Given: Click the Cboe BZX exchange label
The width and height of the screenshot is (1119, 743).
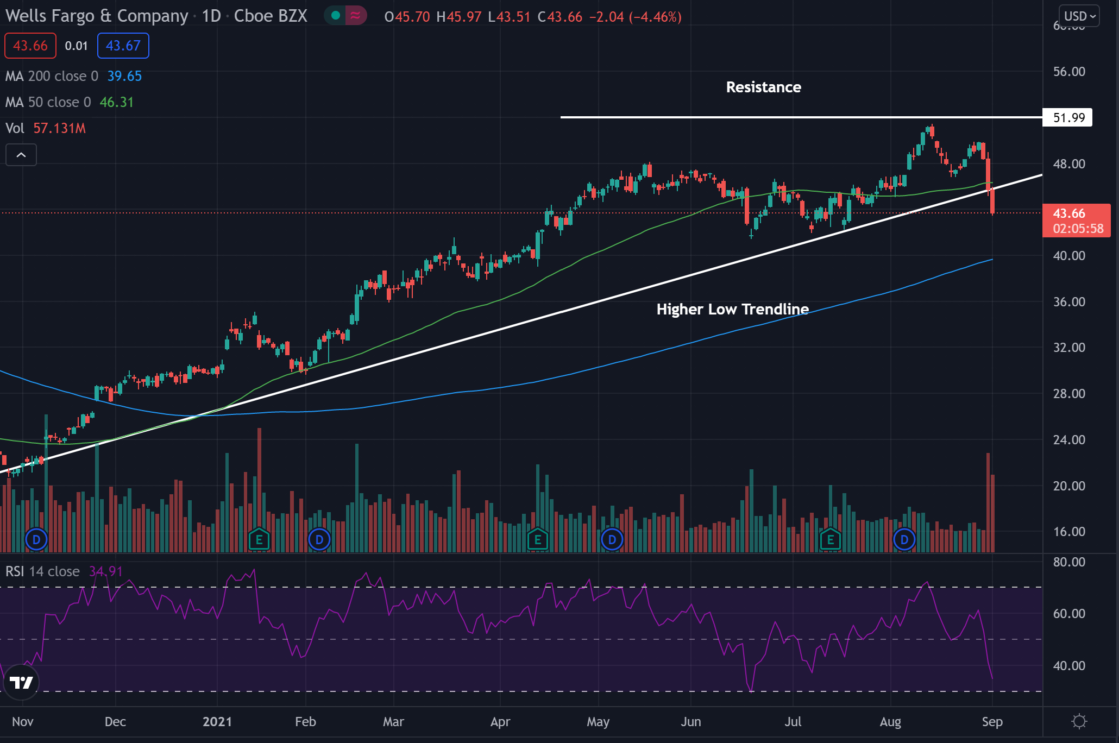Looking at the screenshot, I should (x=270, y=16).
